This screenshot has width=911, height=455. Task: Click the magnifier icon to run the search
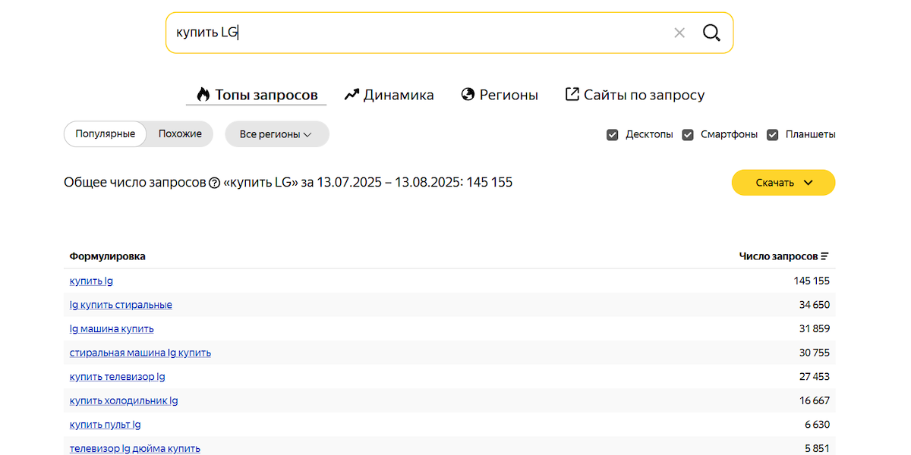711,33
